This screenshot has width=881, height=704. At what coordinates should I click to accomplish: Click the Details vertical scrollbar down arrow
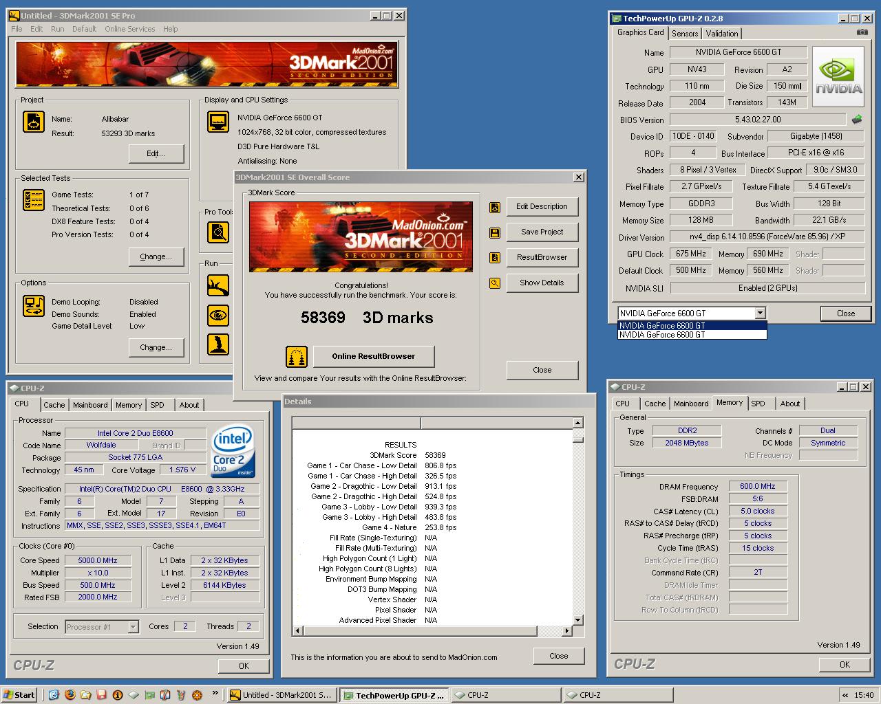[x=578, y=620]
